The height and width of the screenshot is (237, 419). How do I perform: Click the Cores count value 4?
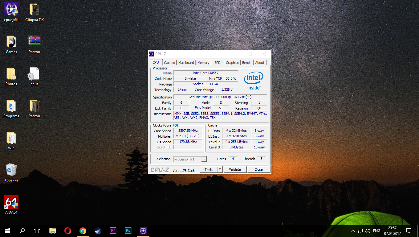point(233,159)
